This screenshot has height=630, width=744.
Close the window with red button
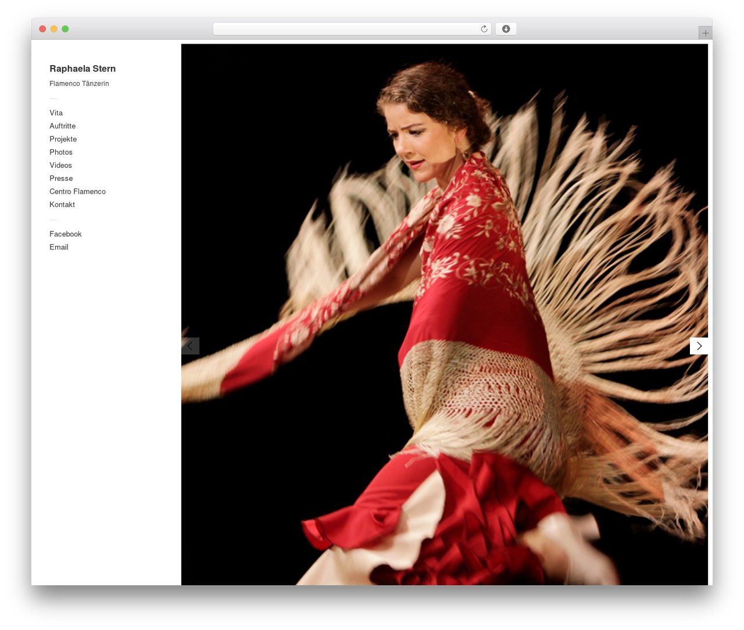pos(42,29)
